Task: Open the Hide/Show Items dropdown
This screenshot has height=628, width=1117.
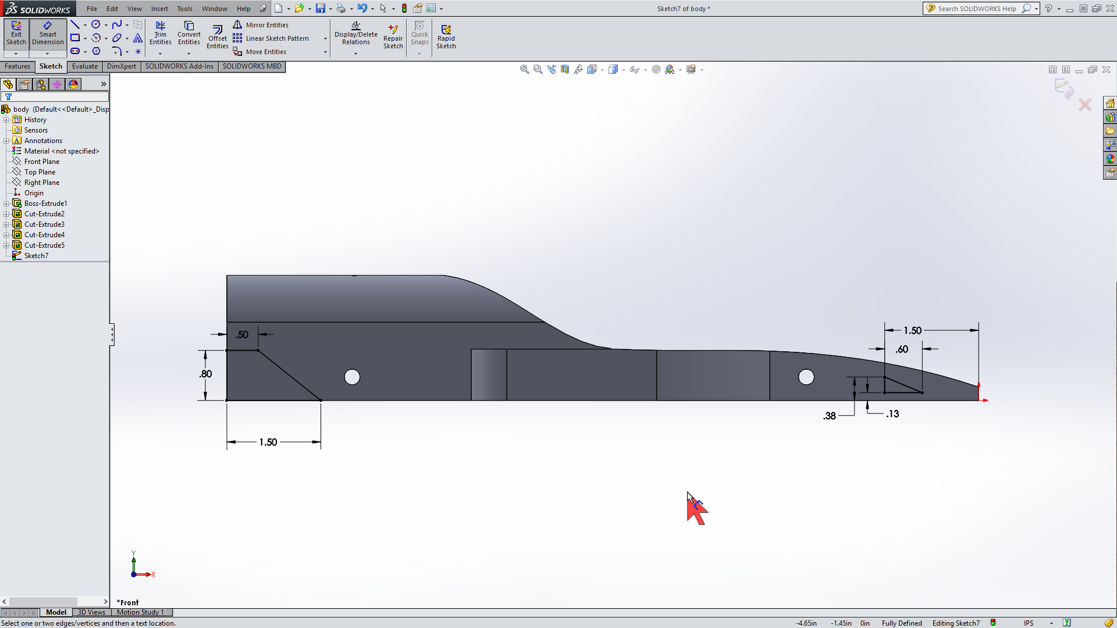Action: [x=634, y=69]
